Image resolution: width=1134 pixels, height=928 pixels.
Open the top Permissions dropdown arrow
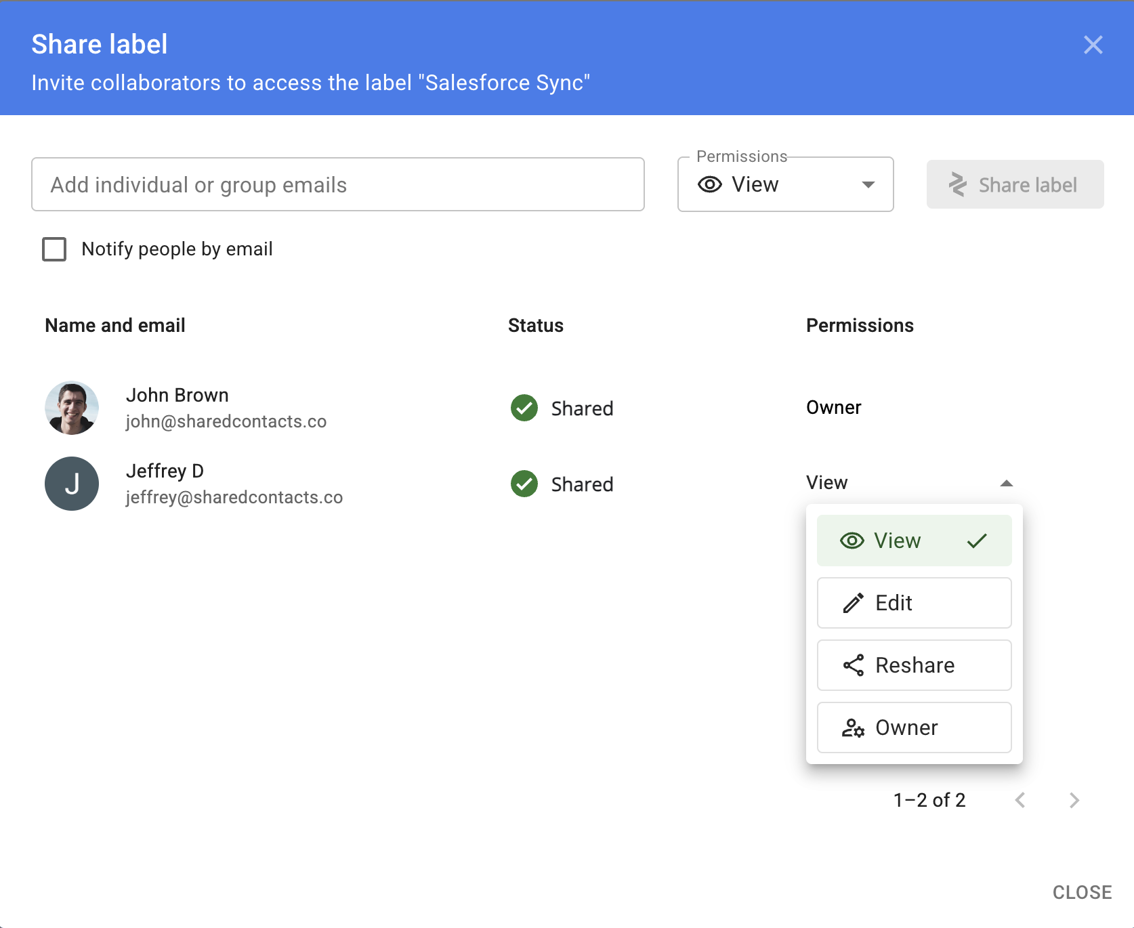[x=868, y=185]
